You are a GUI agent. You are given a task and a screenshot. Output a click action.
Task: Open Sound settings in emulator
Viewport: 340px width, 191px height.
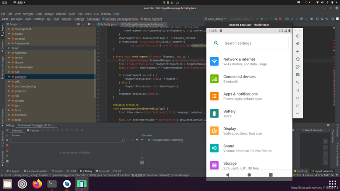249,148
